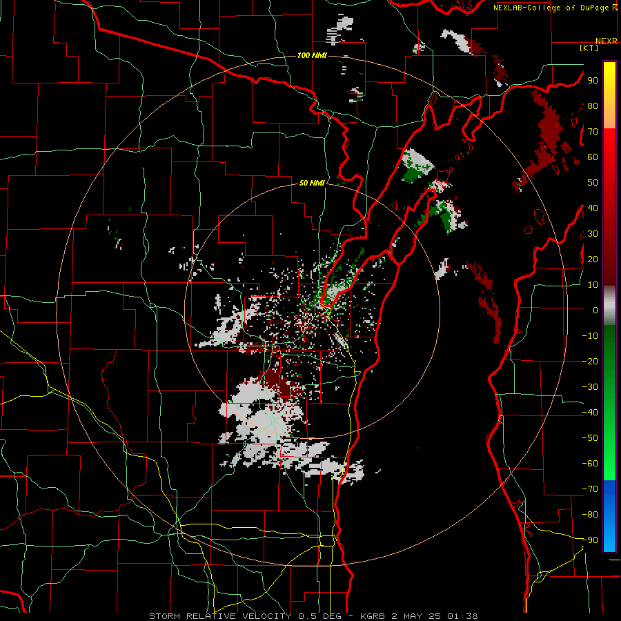The image size is (621, 621).
Task: Click the "01:38" timestamp in caption
Action: [462, 616]
